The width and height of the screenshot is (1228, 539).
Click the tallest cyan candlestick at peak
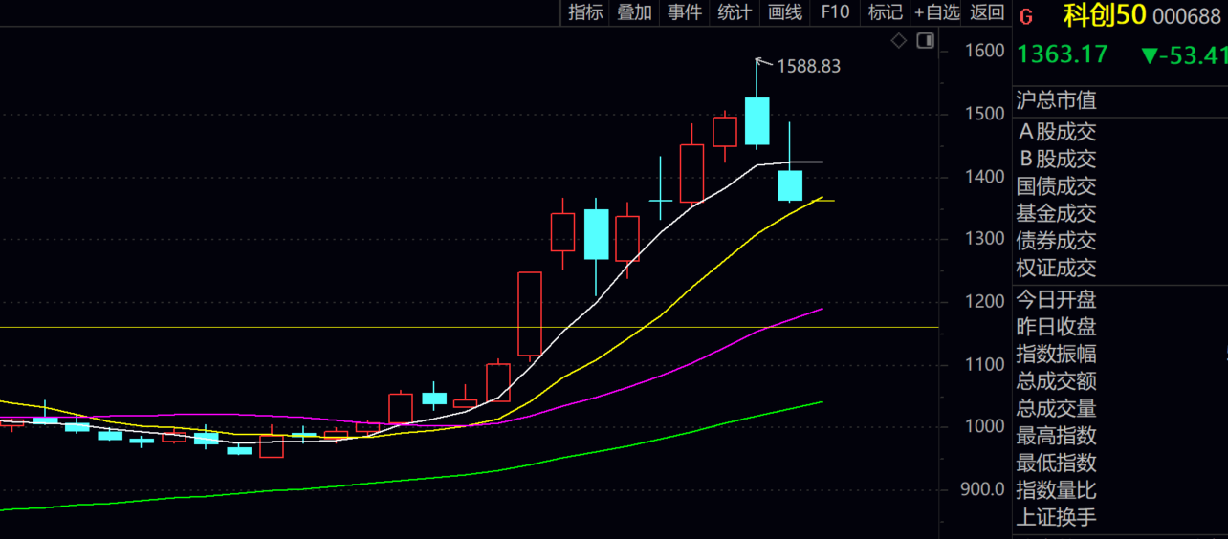coord(757,120)
